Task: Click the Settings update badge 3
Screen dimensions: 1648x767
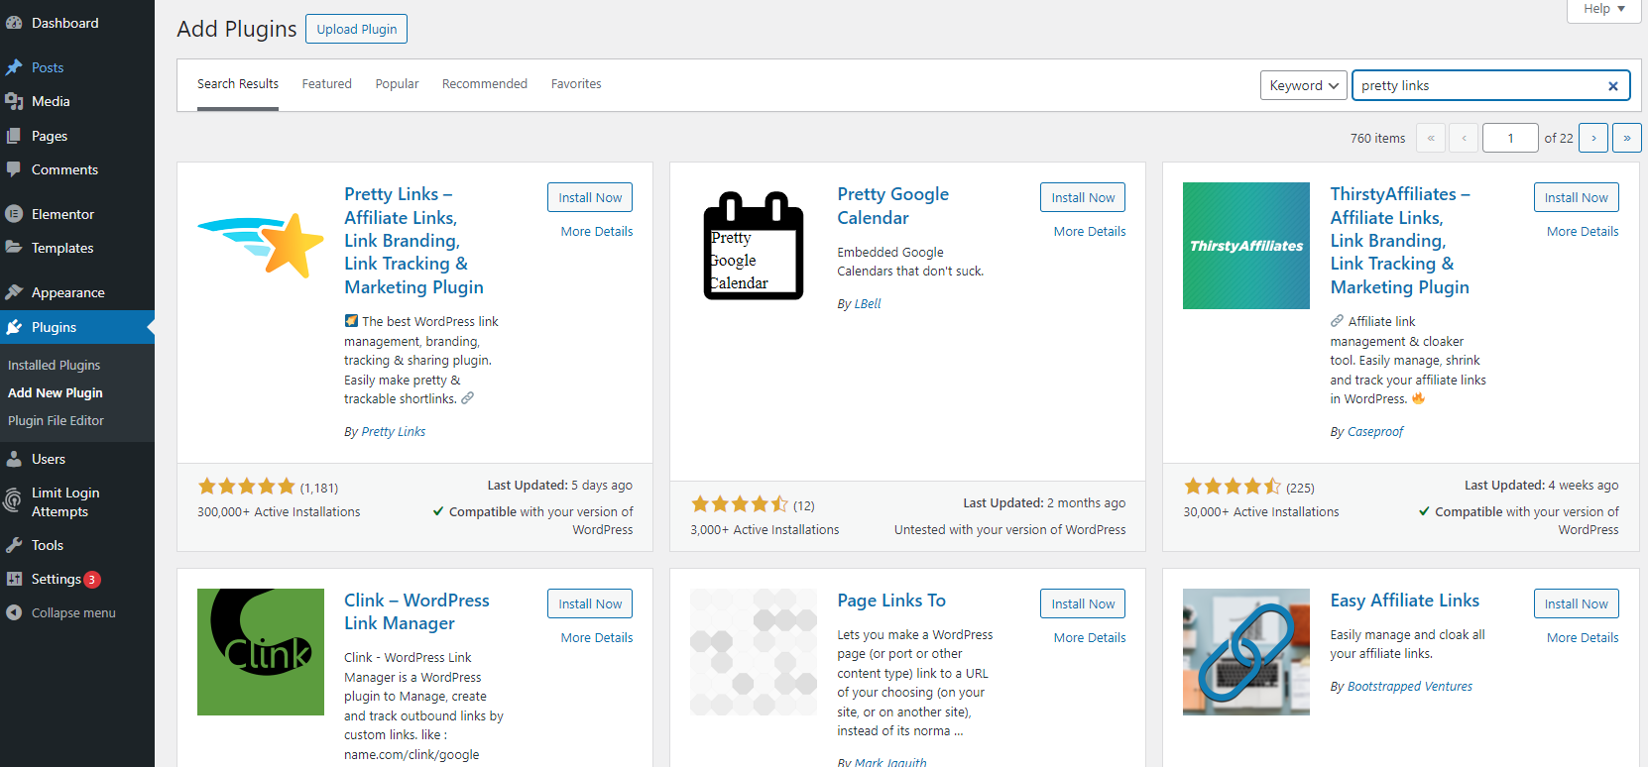Action: click(92, 580)
